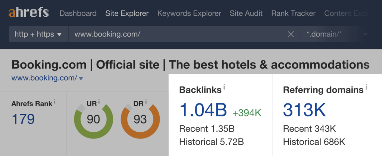This screenshot has width=382, height=156.
Task: Click info icon beside UR label
Action: click(99, 101)
